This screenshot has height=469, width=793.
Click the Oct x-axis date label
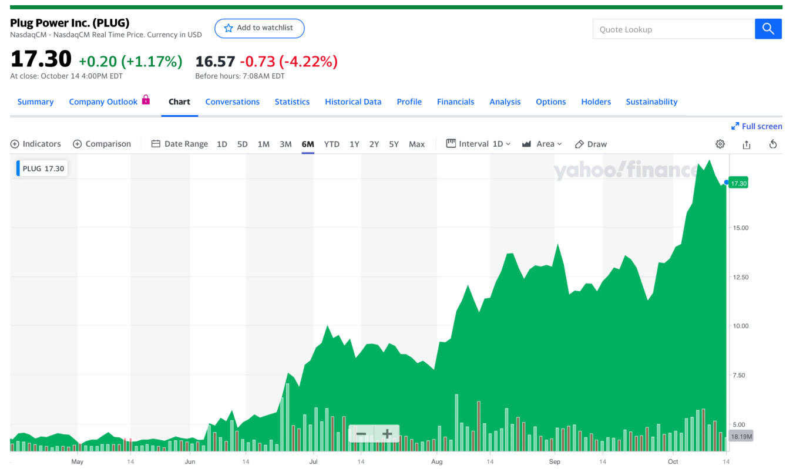(673, 462)
